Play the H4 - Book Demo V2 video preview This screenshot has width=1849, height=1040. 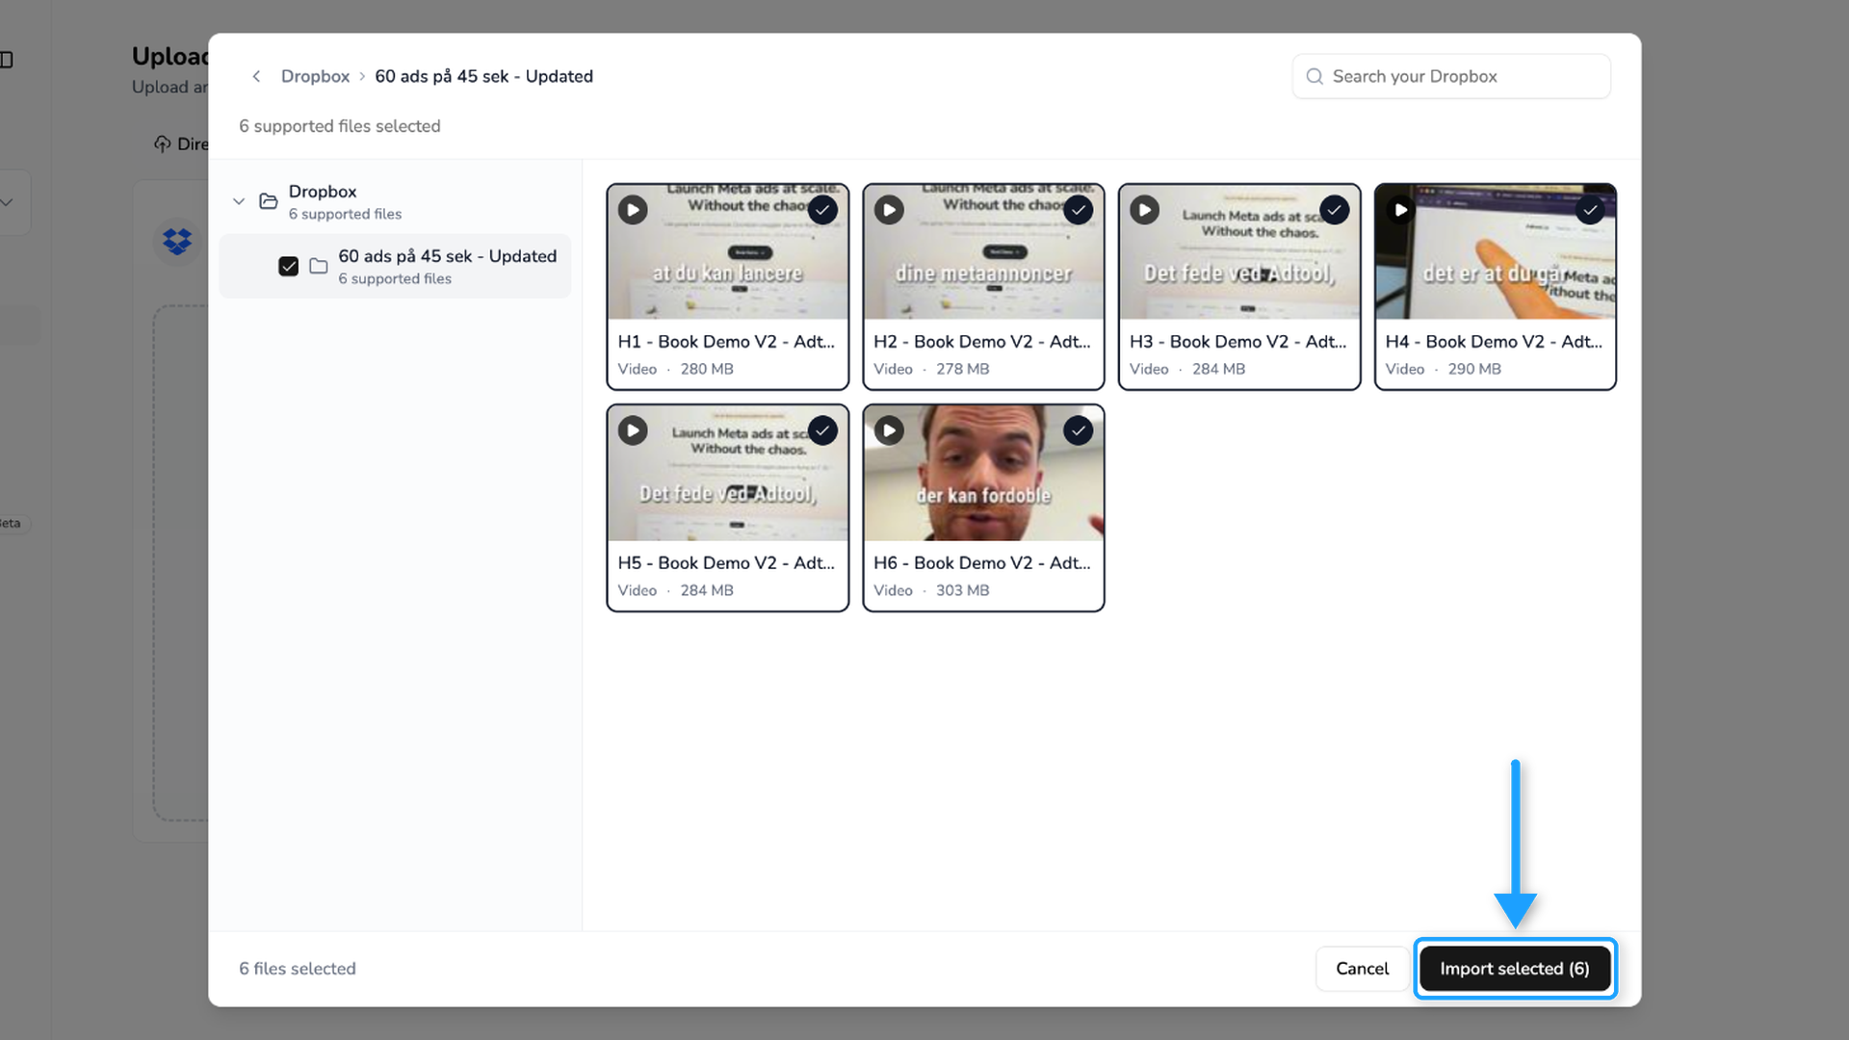[x=1401, y=210]
